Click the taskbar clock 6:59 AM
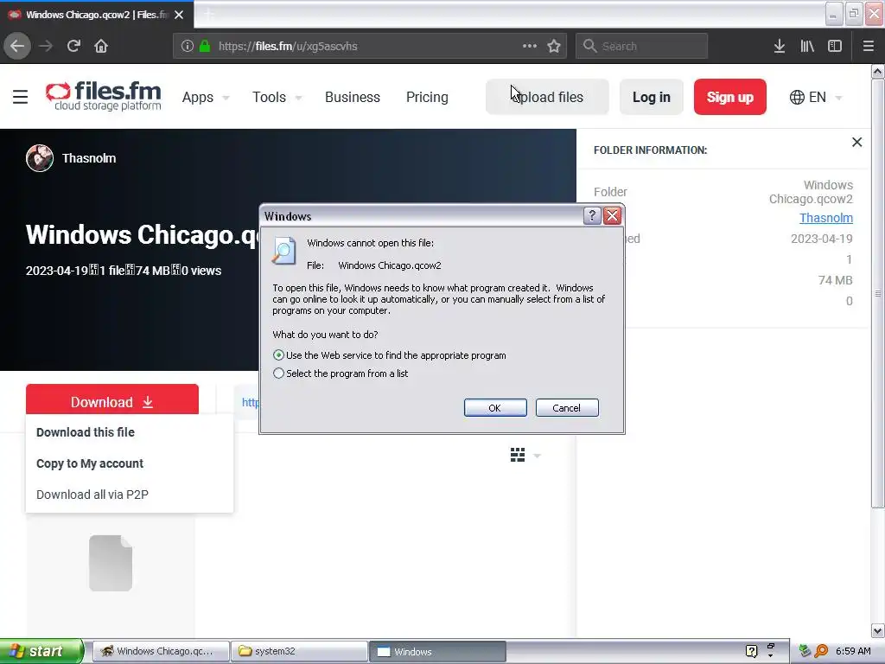This screenshot has width=885, height=664. [x=853, y=651]
